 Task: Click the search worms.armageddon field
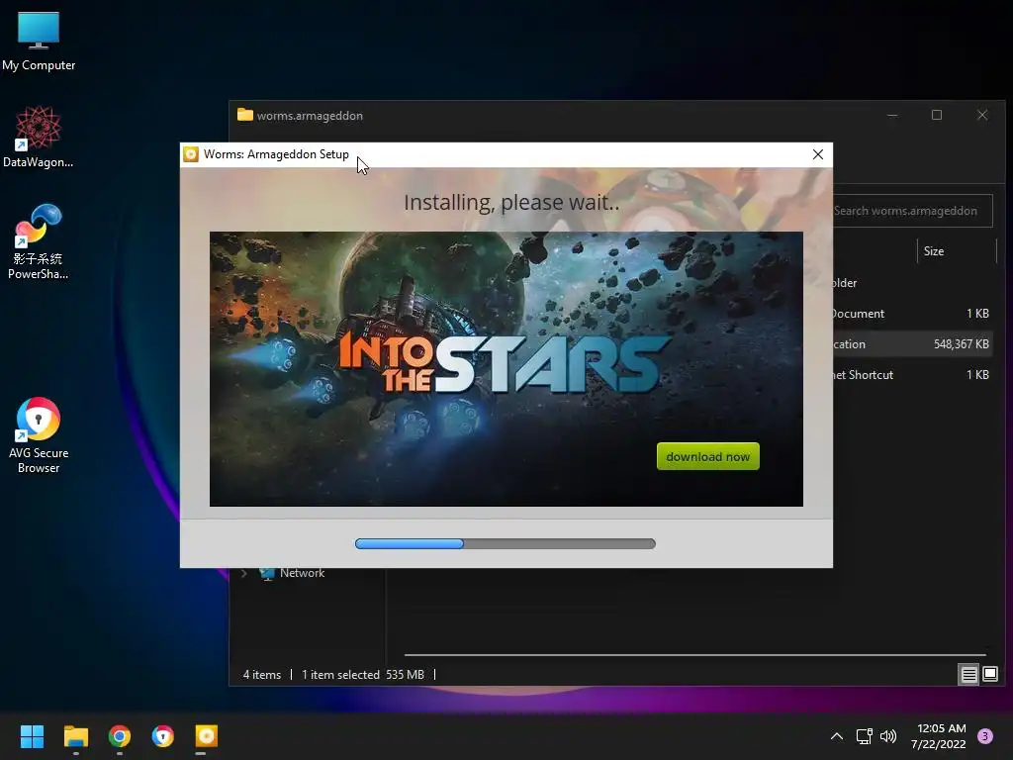tap(912, 211)
